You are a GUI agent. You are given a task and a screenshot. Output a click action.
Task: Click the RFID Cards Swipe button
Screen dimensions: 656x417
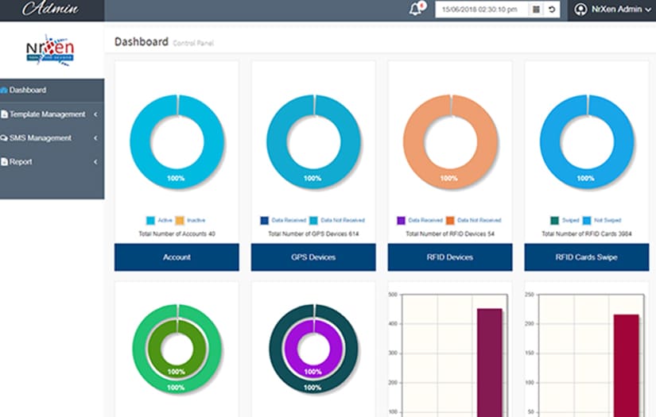click(586, 257)
